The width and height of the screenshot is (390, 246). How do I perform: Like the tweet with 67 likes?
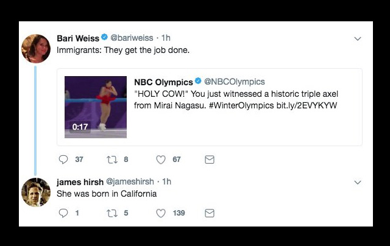point(161,160)
